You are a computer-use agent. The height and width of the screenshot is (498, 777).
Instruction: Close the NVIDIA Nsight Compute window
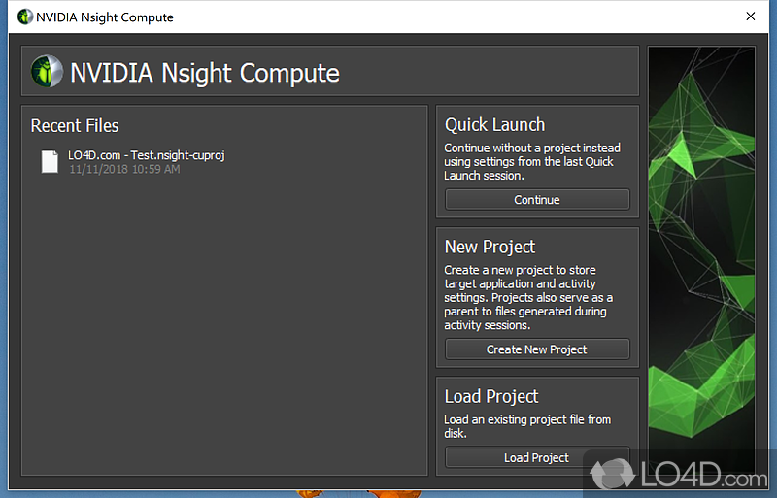[750, 17]
